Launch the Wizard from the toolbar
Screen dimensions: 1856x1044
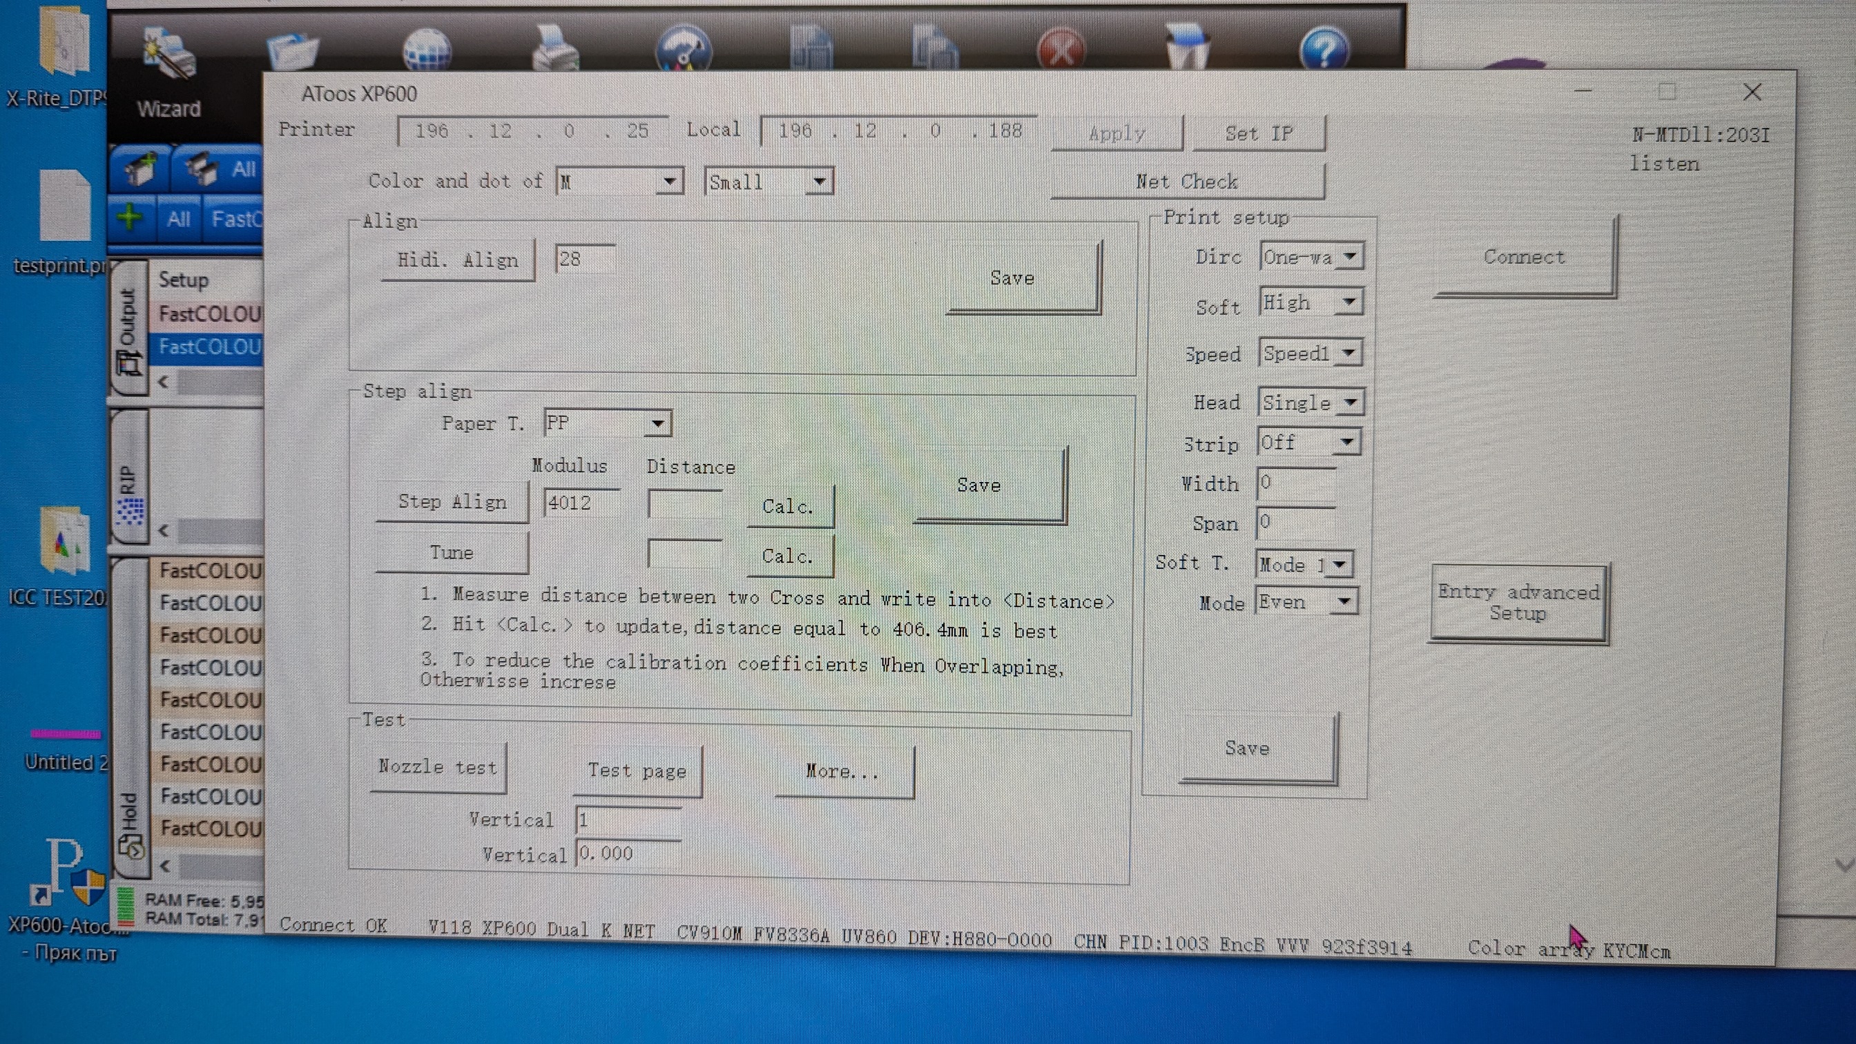(169, 72)
